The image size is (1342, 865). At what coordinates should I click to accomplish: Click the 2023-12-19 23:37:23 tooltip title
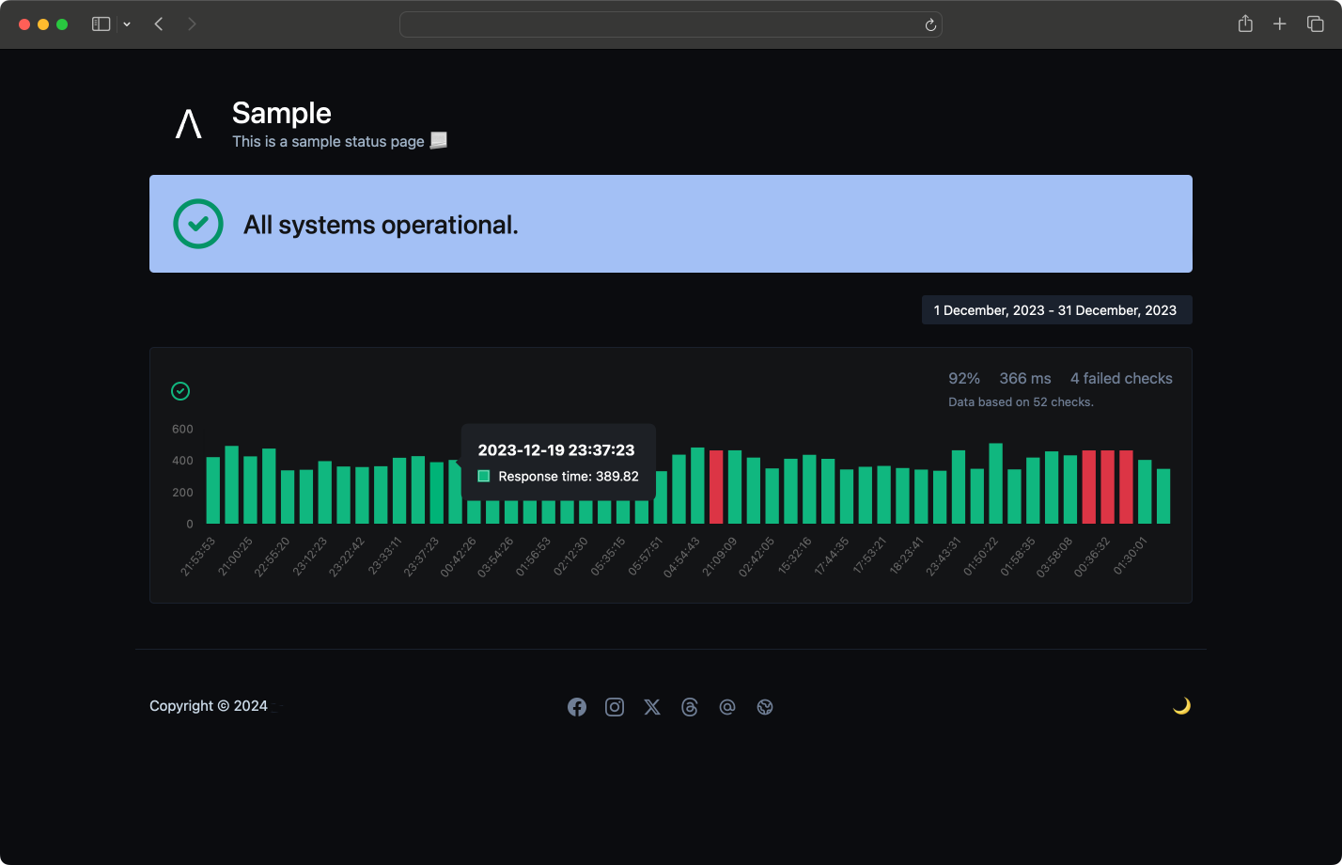[x=556, y=450]
